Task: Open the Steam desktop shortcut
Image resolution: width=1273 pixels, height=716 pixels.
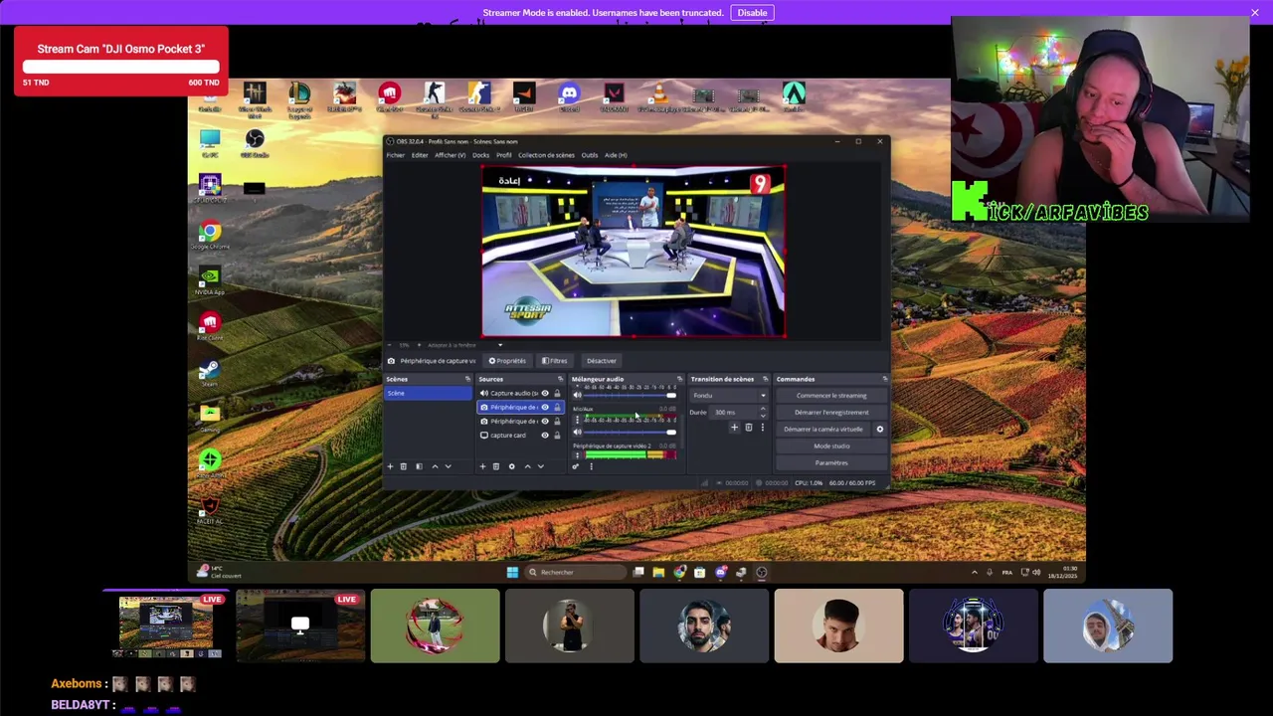Action: pyautogui.click(x=209, y=372)
